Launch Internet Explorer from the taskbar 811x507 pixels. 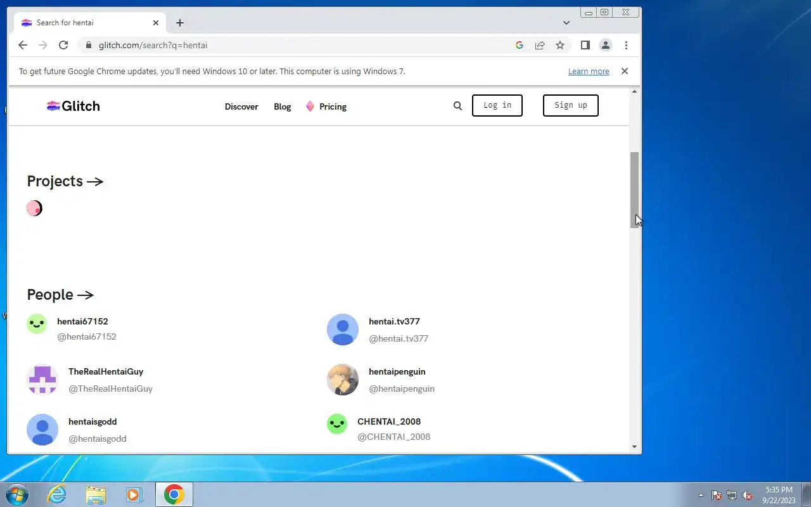[x=58, y=494]
